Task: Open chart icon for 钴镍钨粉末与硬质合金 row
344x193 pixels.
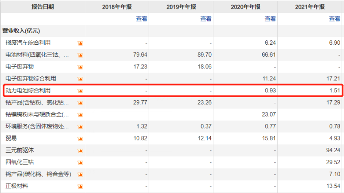Action: (80, 115)
